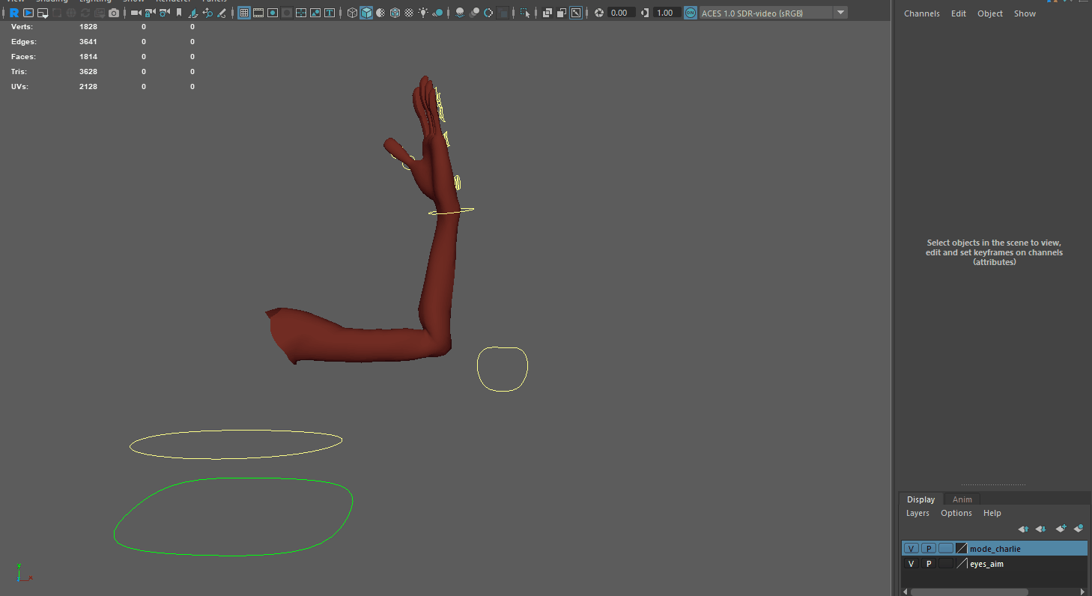
Task: Select the eyes_aim layer name
Action: pos(986,564)
